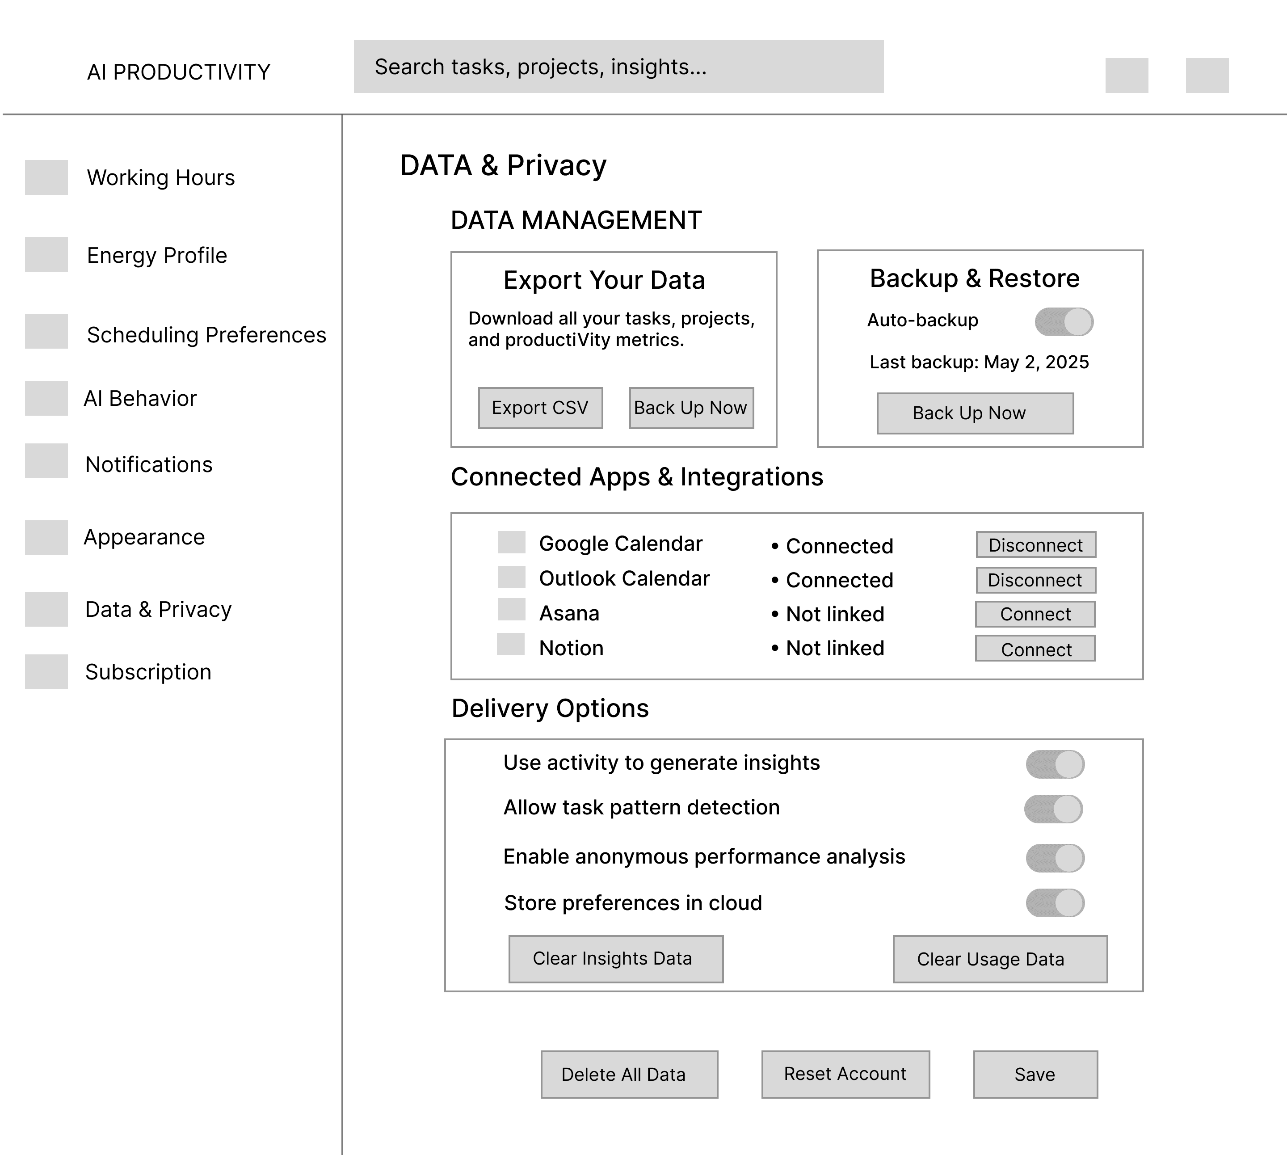Viewport: 1287px width, 1155px height.
Task: Switch off Store preferences in cloud
Action: (1055, 902)
